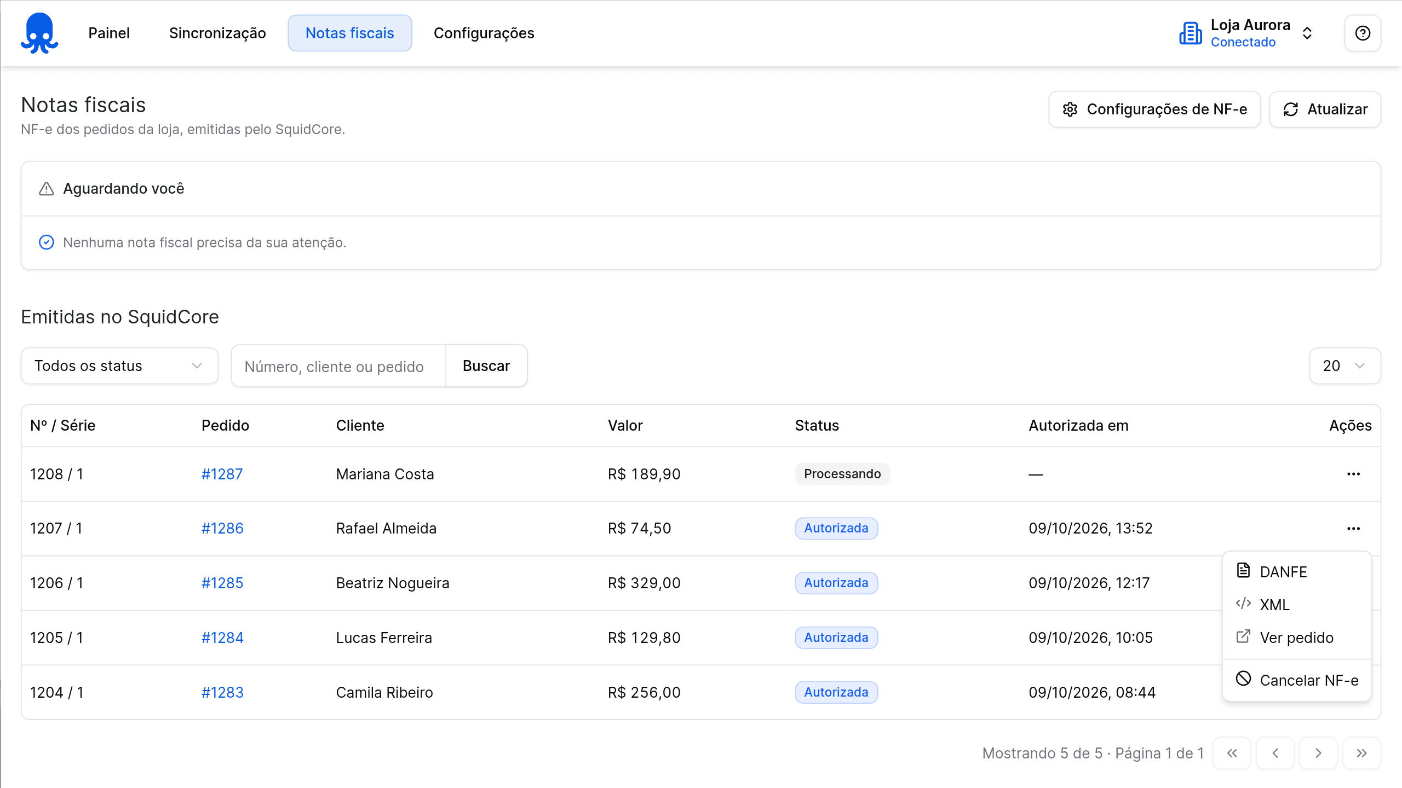Click the cancel circle icon in menu

point(1243,679)
